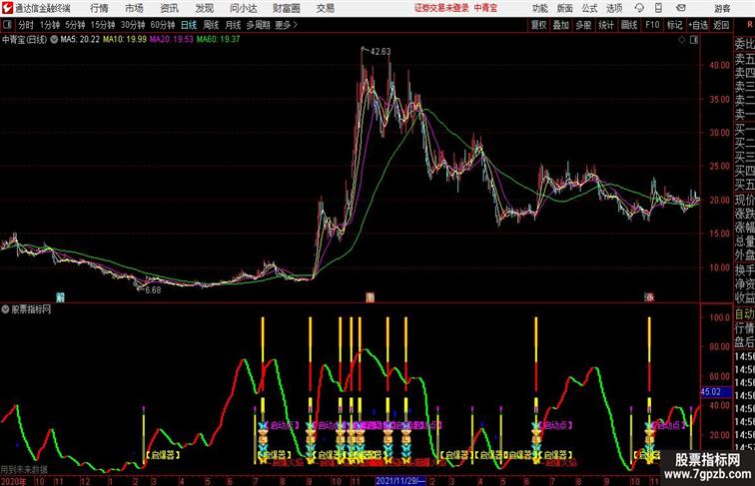
Task: Open the mobile phone icon in title bar
Action: coord(658,8)
